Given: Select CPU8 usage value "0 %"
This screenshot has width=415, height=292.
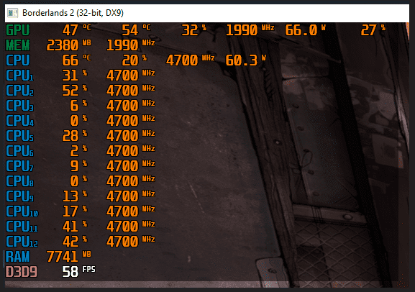Looking at the screenshot, I should [78, 181].
